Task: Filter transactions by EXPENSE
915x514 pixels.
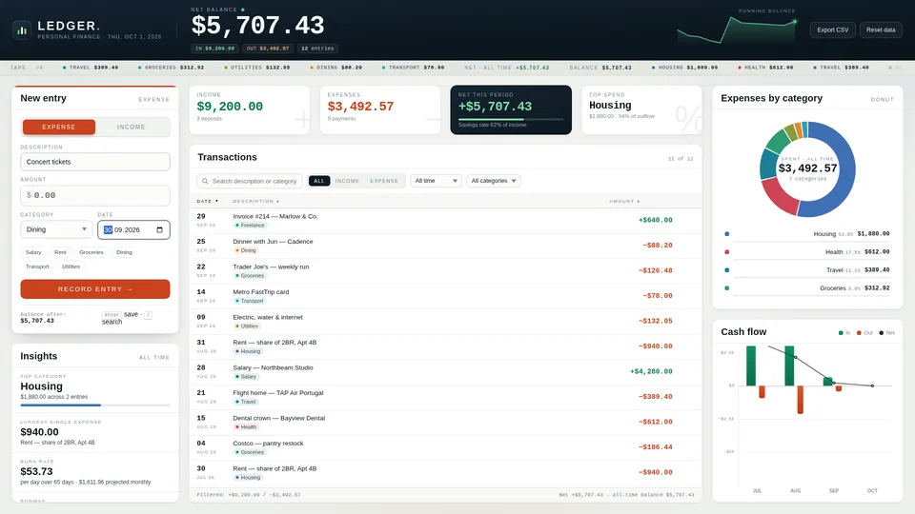Action: pyautogui.click(x=384, y=181)
